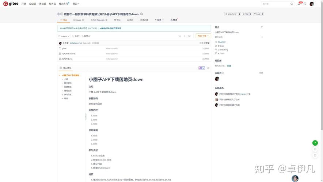Open the 私有云 navigation item

click(x=52, y=4)
